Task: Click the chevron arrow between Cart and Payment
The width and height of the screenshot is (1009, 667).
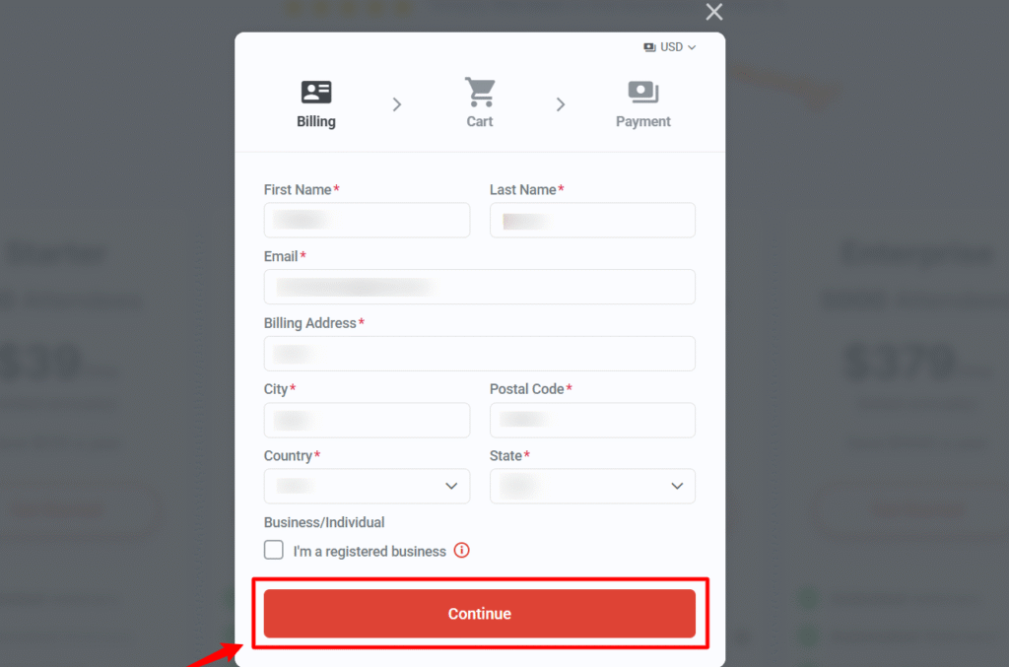Action: 561,104
